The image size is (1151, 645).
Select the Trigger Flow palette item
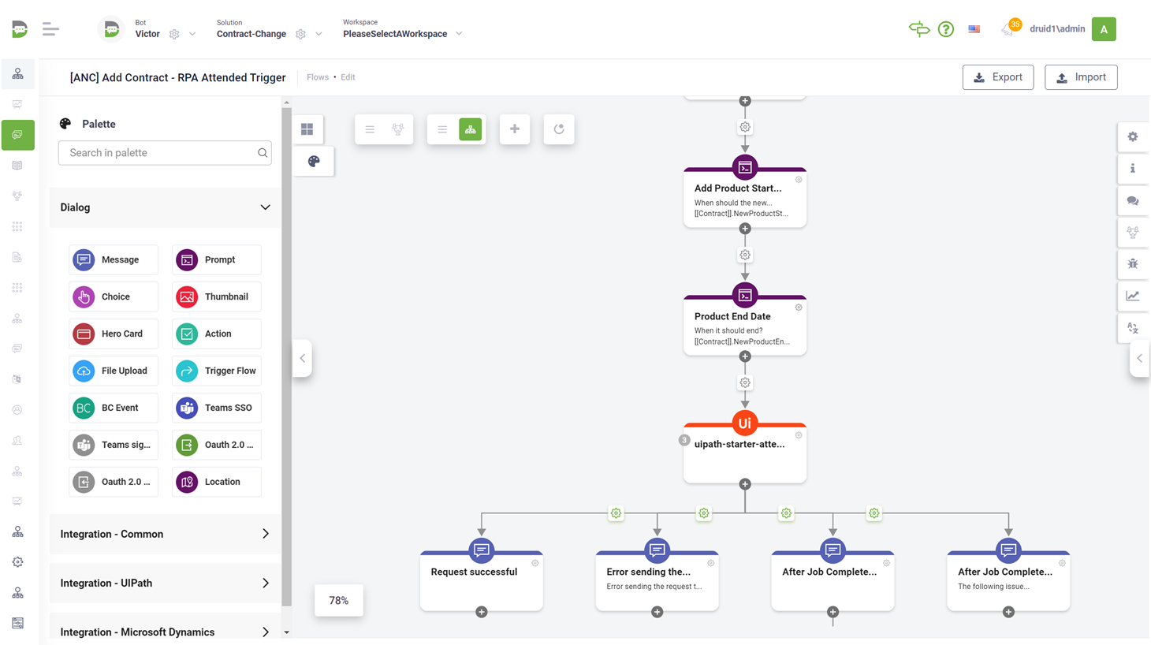click(217, 371)
